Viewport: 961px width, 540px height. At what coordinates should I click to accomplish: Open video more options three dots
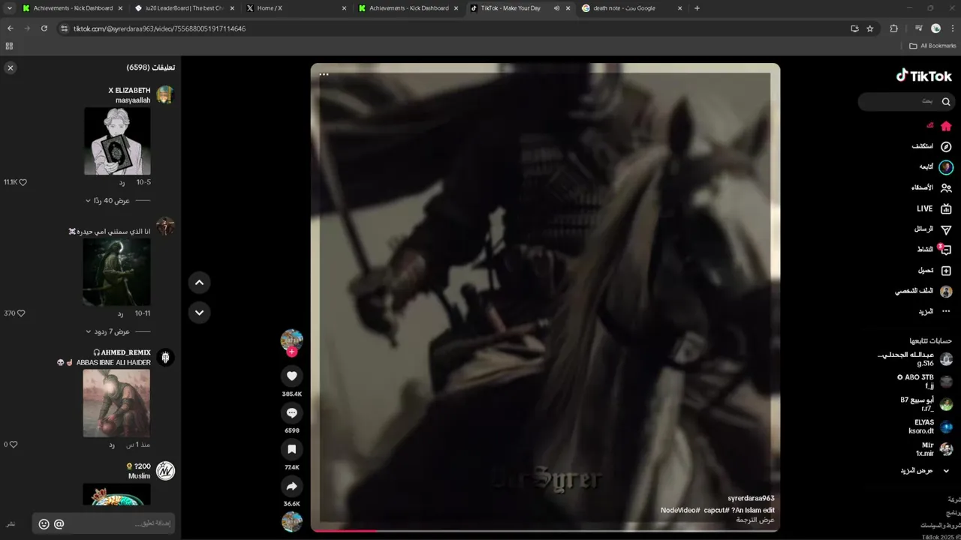pyautogui.click(x=324, y=74)
